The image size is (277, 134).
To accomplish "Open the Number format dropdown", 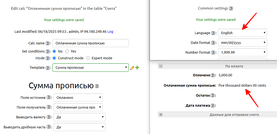I will [242, 52].
